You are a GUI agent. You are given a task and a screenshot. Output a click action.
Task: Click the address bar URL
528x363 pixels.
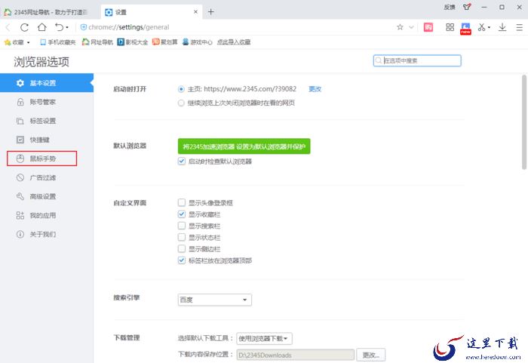pos(129,27)
